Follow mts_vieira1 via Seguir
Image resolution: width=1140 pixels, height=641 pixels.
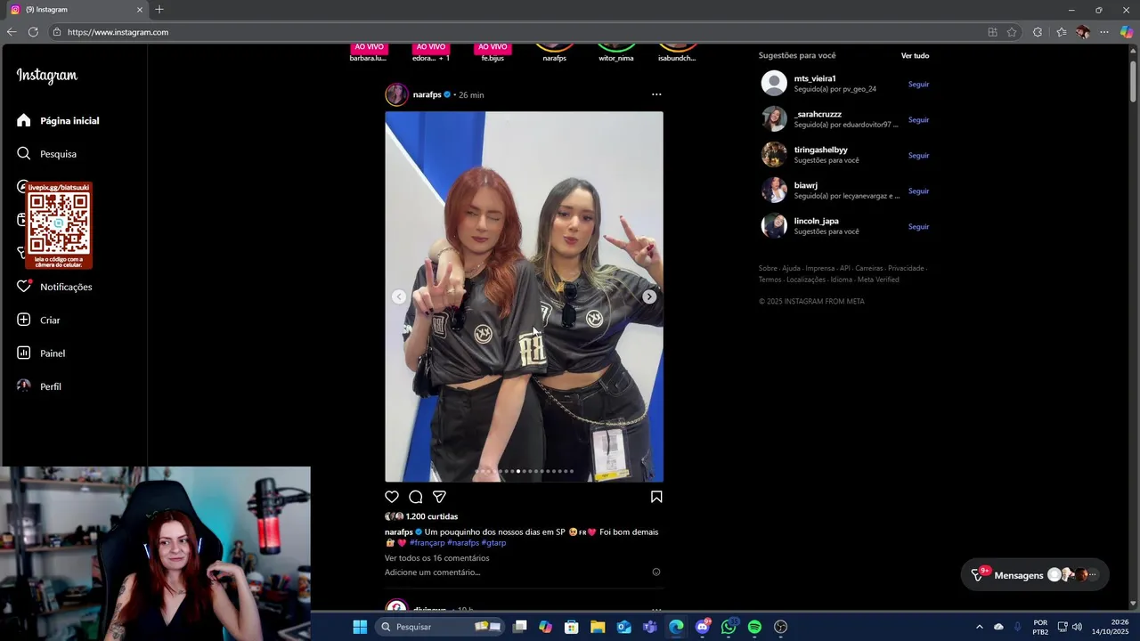point(918,85)
